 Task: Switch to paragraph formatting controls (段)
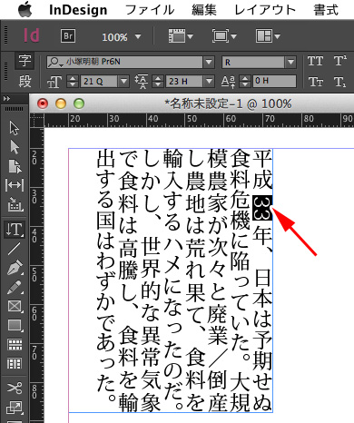[25, 81]
